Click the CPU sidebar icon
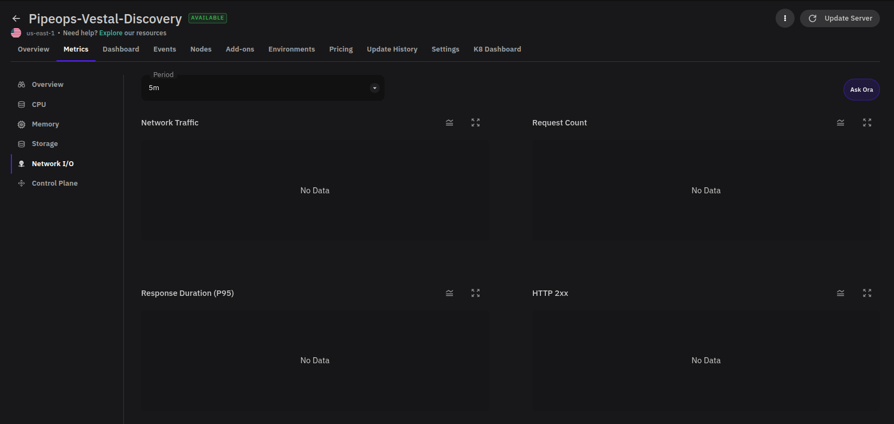 [22, 105]
